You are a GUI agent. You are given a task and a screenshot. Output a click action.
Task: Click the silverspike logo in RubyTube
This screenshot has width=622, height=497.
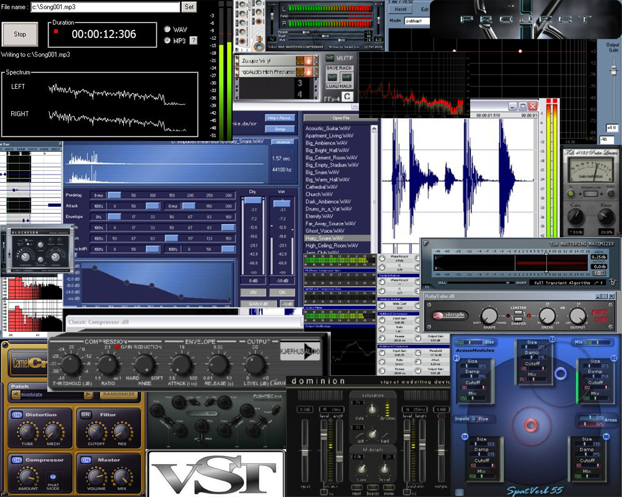(450, 315)
